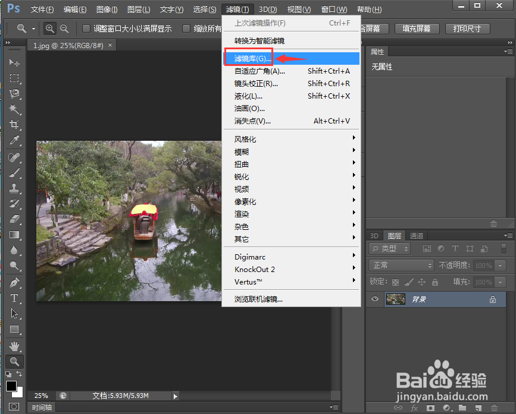516x414 pixels.
Task: Switch to the 通道 channels tab
Action: (x=417, y=235)
